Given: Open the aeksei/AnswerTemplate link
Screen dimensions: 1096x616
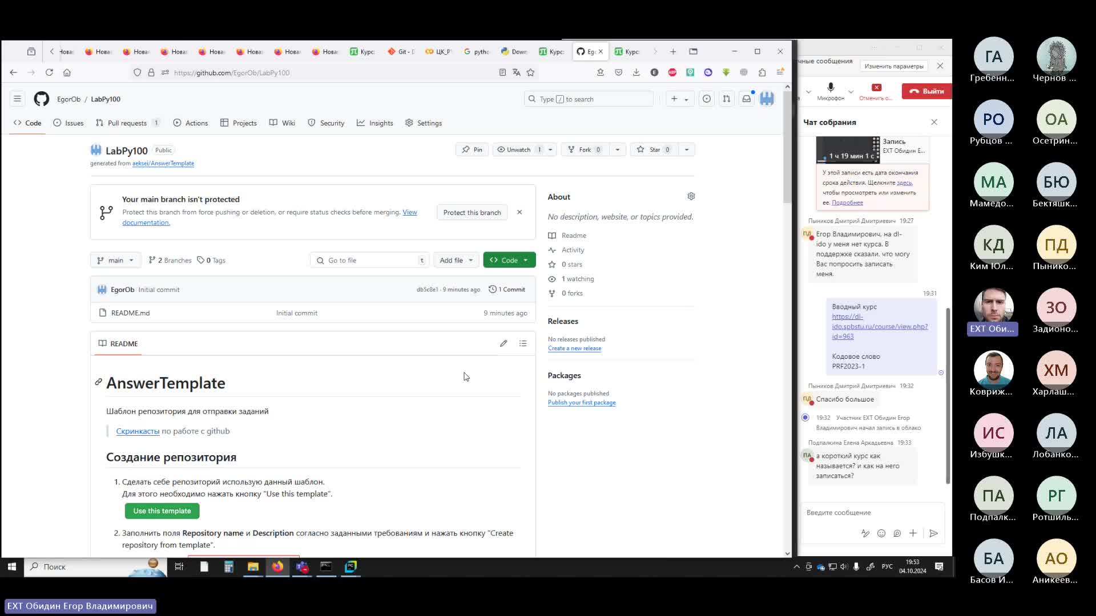Looking at the screenshot, I should pos(163,163).
